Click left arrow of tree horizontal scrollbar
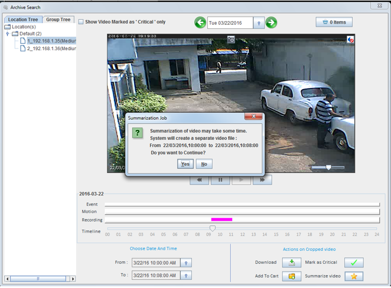391x288 pixels. coord(7,279)
